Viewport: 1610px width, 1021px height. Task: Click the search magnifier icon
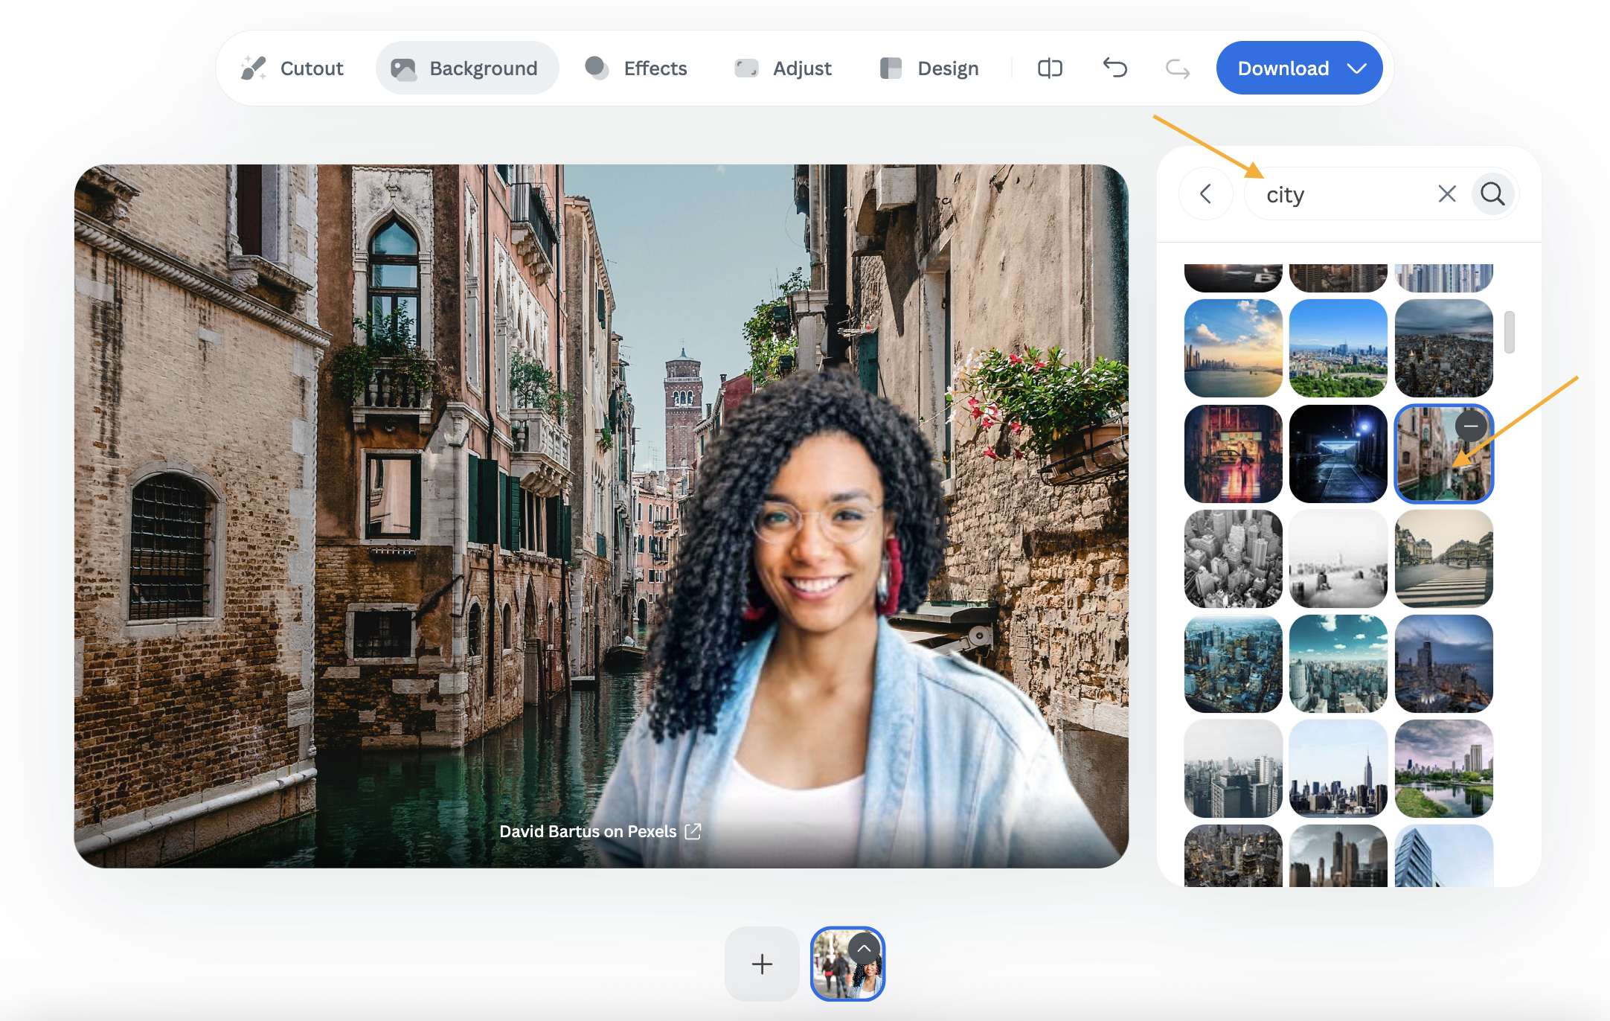coord(1492,194)
